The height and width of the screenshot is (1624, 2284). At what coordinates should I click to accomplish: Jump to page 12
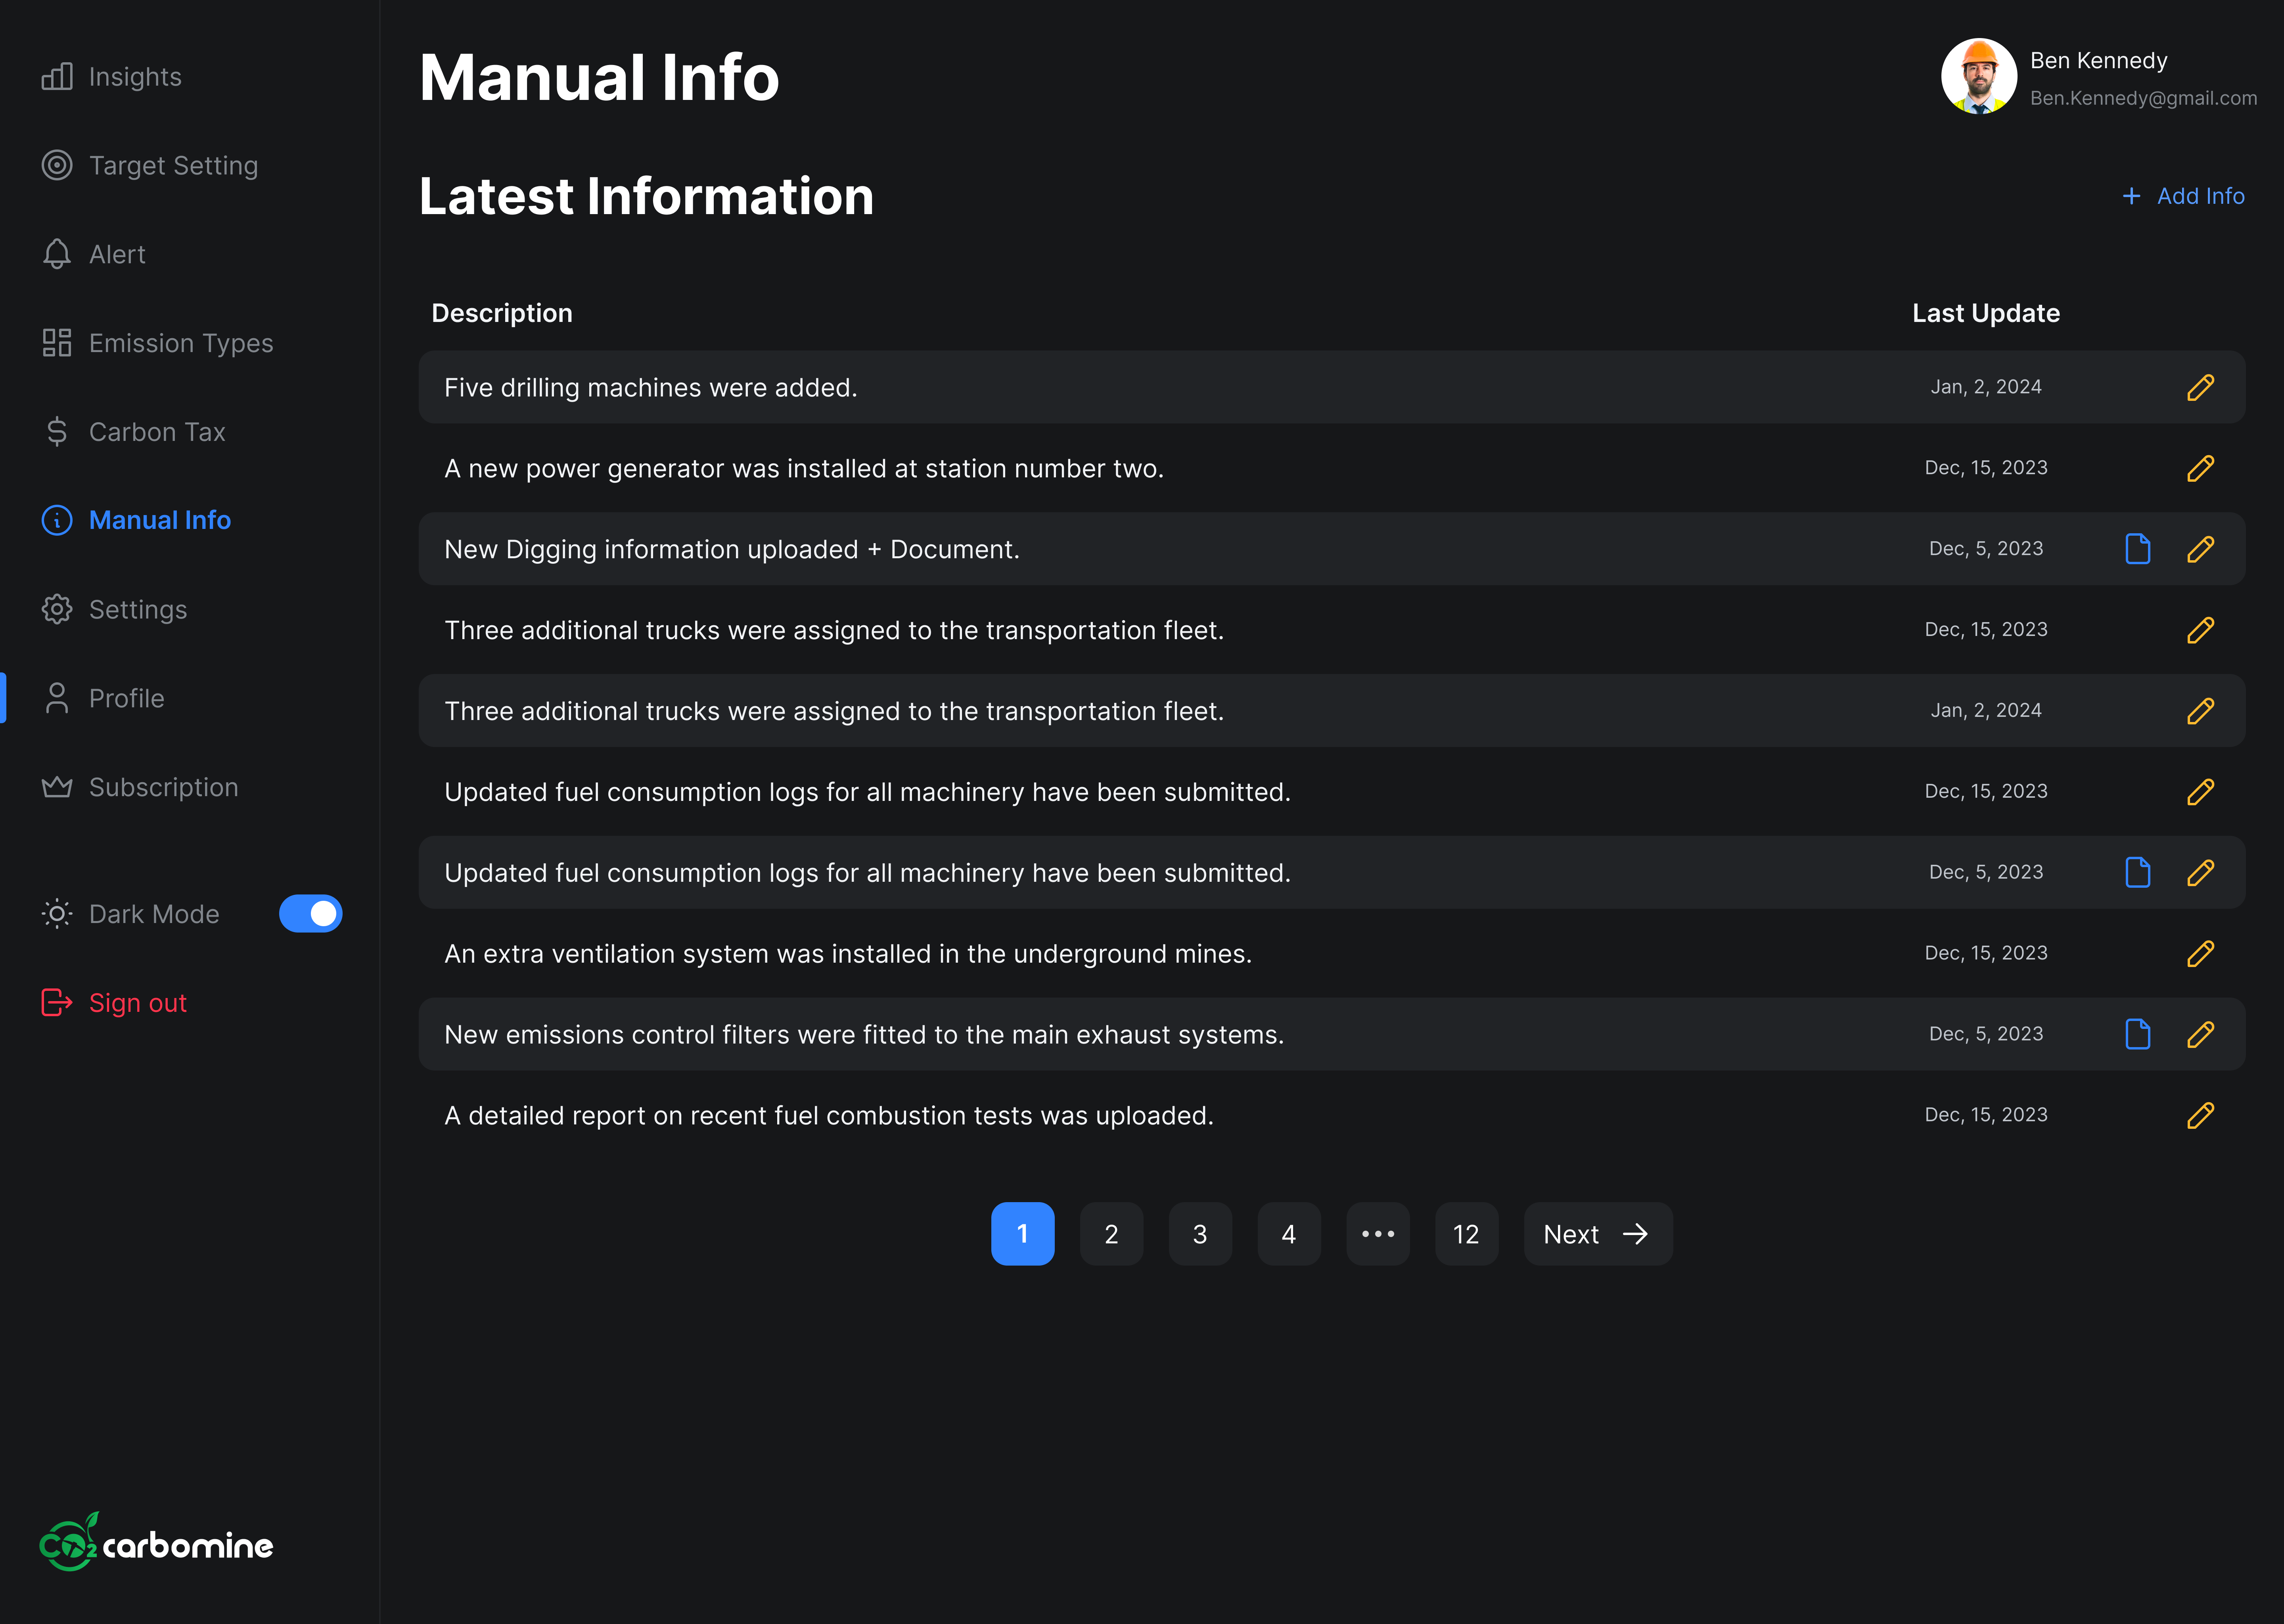[x=1465, y=1234]
